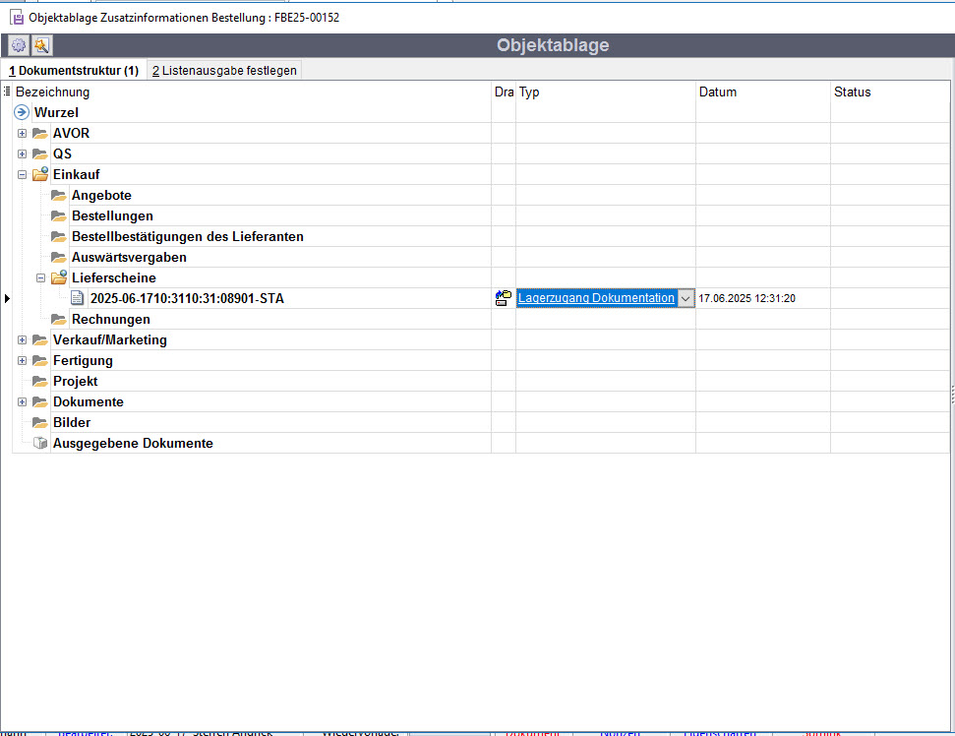The height and width of the screenshot is (736, 955).
Task: Select the Rechnungen folder
Action: point(110,319)
